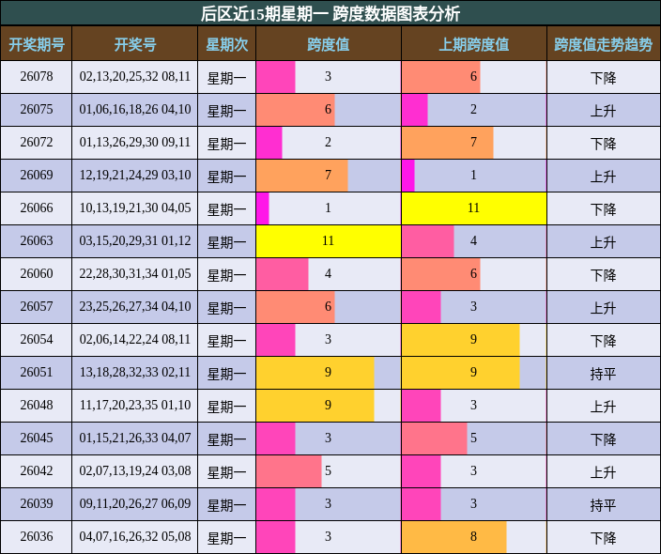This screenshot has height=554, width=661.
Task: Click span value 7 bar in row 26069
Action: (x=302, y=176)
